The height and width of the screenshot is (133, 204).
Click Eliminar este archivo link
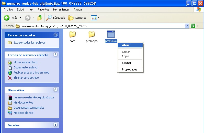pos(26,78)
